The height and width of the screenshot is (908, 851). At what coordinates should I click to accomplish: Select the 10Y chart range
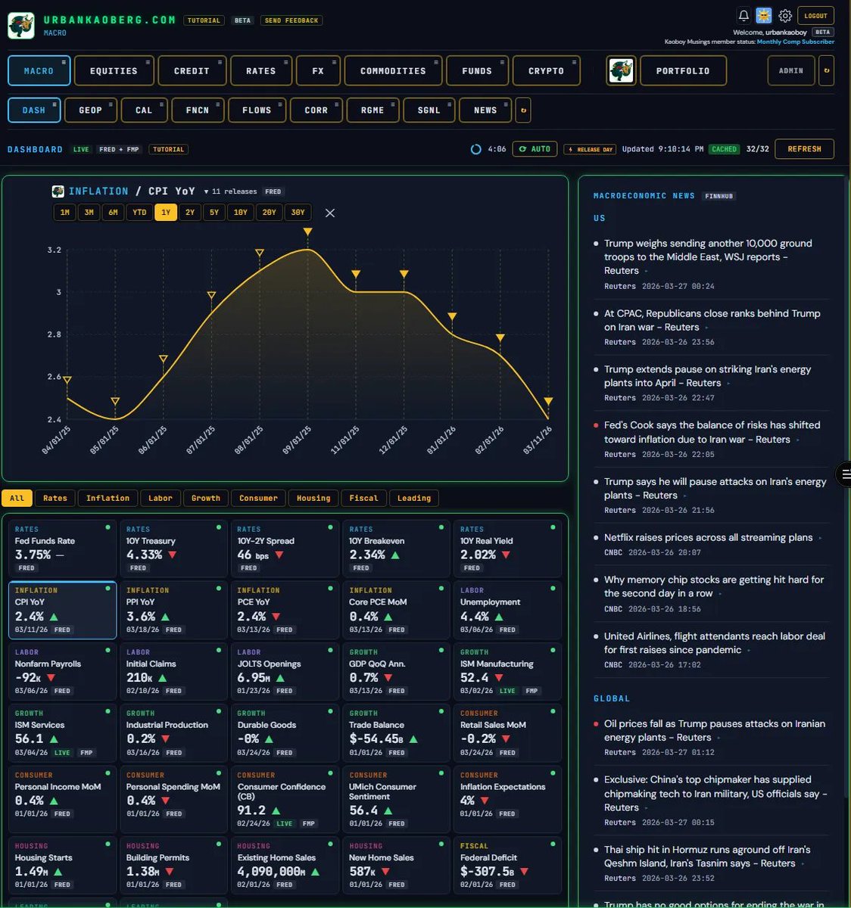click(241, 213)
